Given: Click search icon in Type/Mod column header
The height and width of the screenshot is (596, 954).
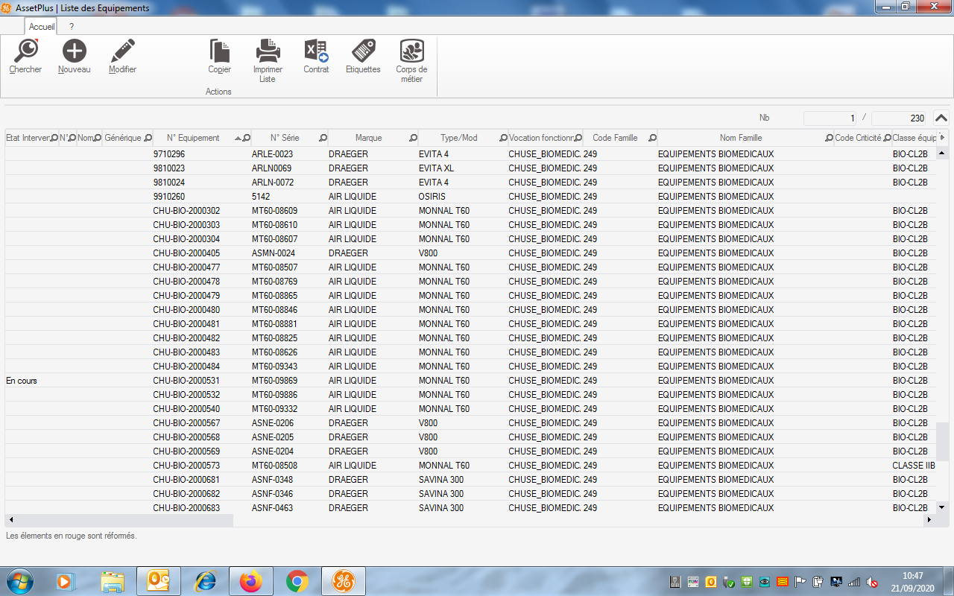Looking at the screenshot, I should [x=503, y=138].
